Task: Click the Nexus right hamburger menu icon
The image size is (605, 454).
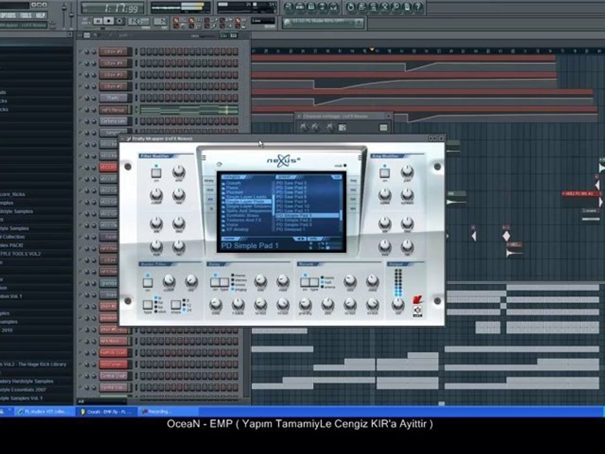Action: coord(360,158)
